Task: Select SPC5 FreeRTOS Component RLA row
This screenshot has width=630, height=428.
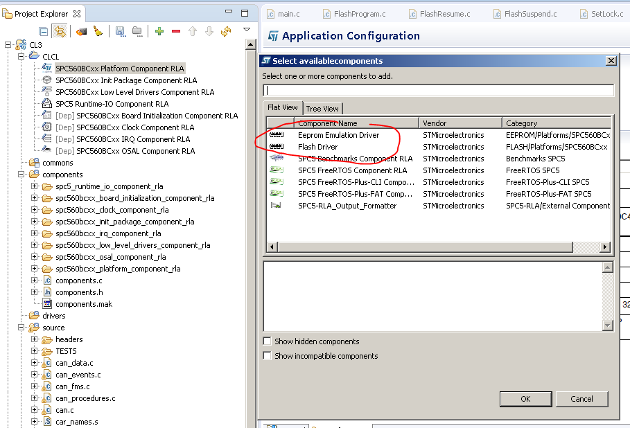Action: 439,170
